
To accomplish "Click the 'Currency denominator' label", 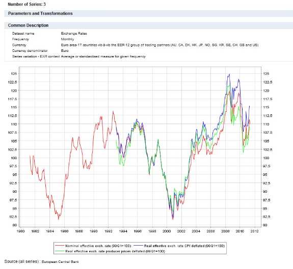I will click(x=30, y=51).
